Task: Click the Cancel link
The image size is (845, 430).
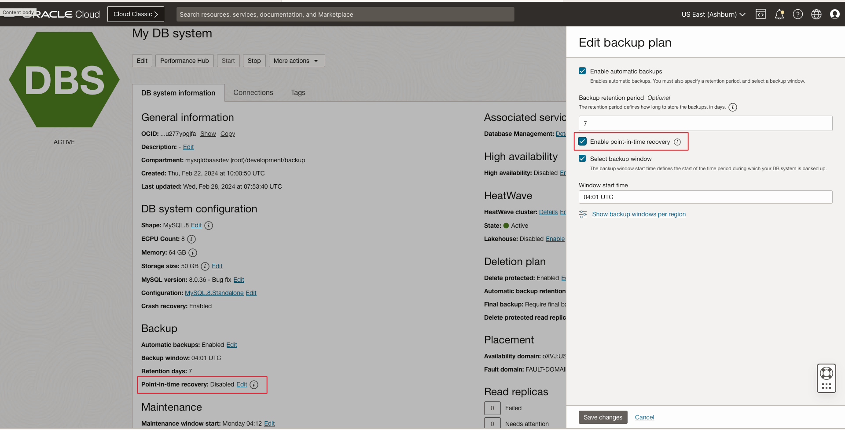Action: (644, 417)
